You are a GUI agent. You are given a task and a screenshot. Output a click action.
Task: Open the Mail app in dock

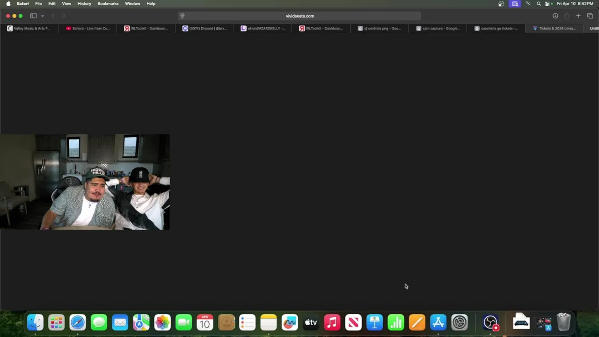point(120,322)
